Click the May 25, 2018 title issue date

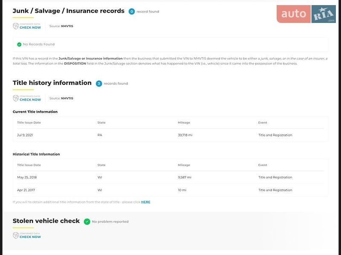point(27,177)
